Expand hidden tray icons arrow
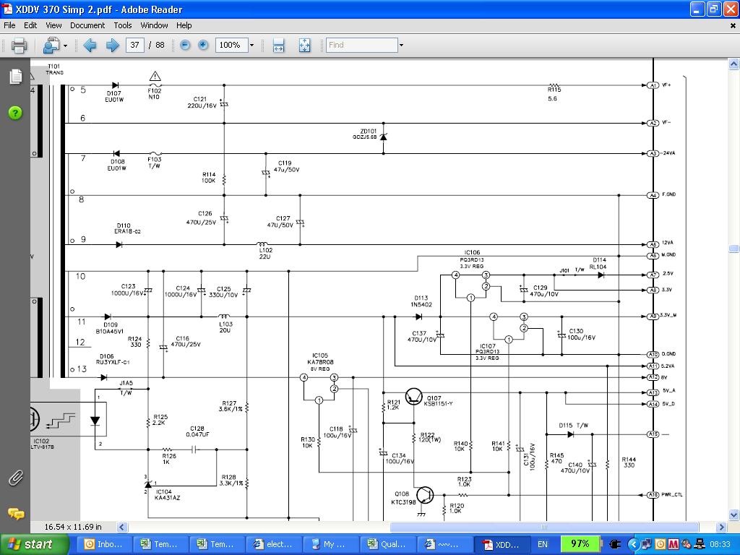Screen dimensions: 740x555 point(633,545)
